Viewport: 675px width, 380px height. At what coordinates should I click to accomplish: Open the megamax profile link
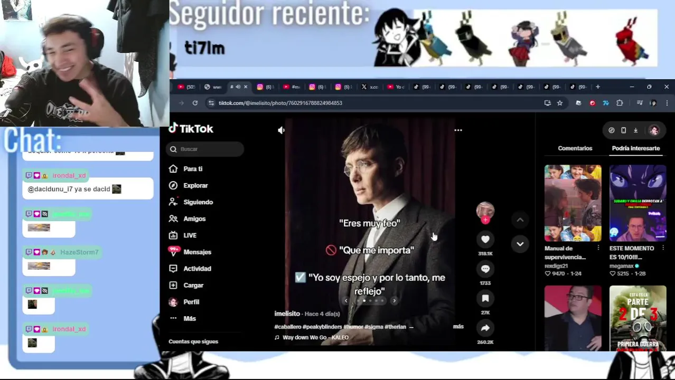click(x=621, y=266)
